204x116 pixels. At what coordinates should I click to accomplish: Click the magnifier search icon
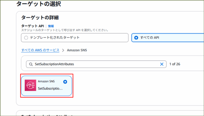[31, 64]
